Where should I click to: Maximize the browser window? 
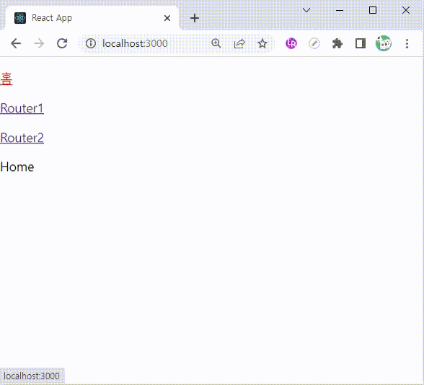point(373,10)
